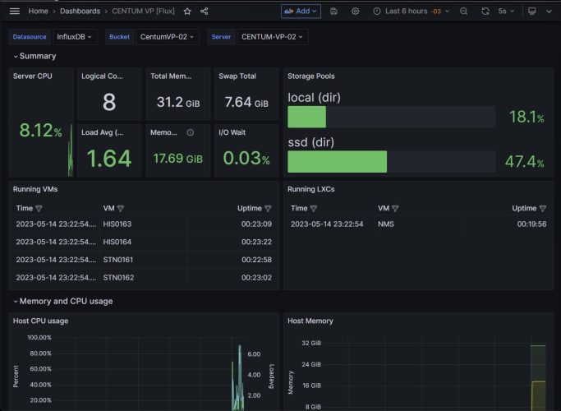Image resolution: width=561 pixels, height=411 pixels.
Task: Select the STN0161 VM row
Action: (144, 260)
